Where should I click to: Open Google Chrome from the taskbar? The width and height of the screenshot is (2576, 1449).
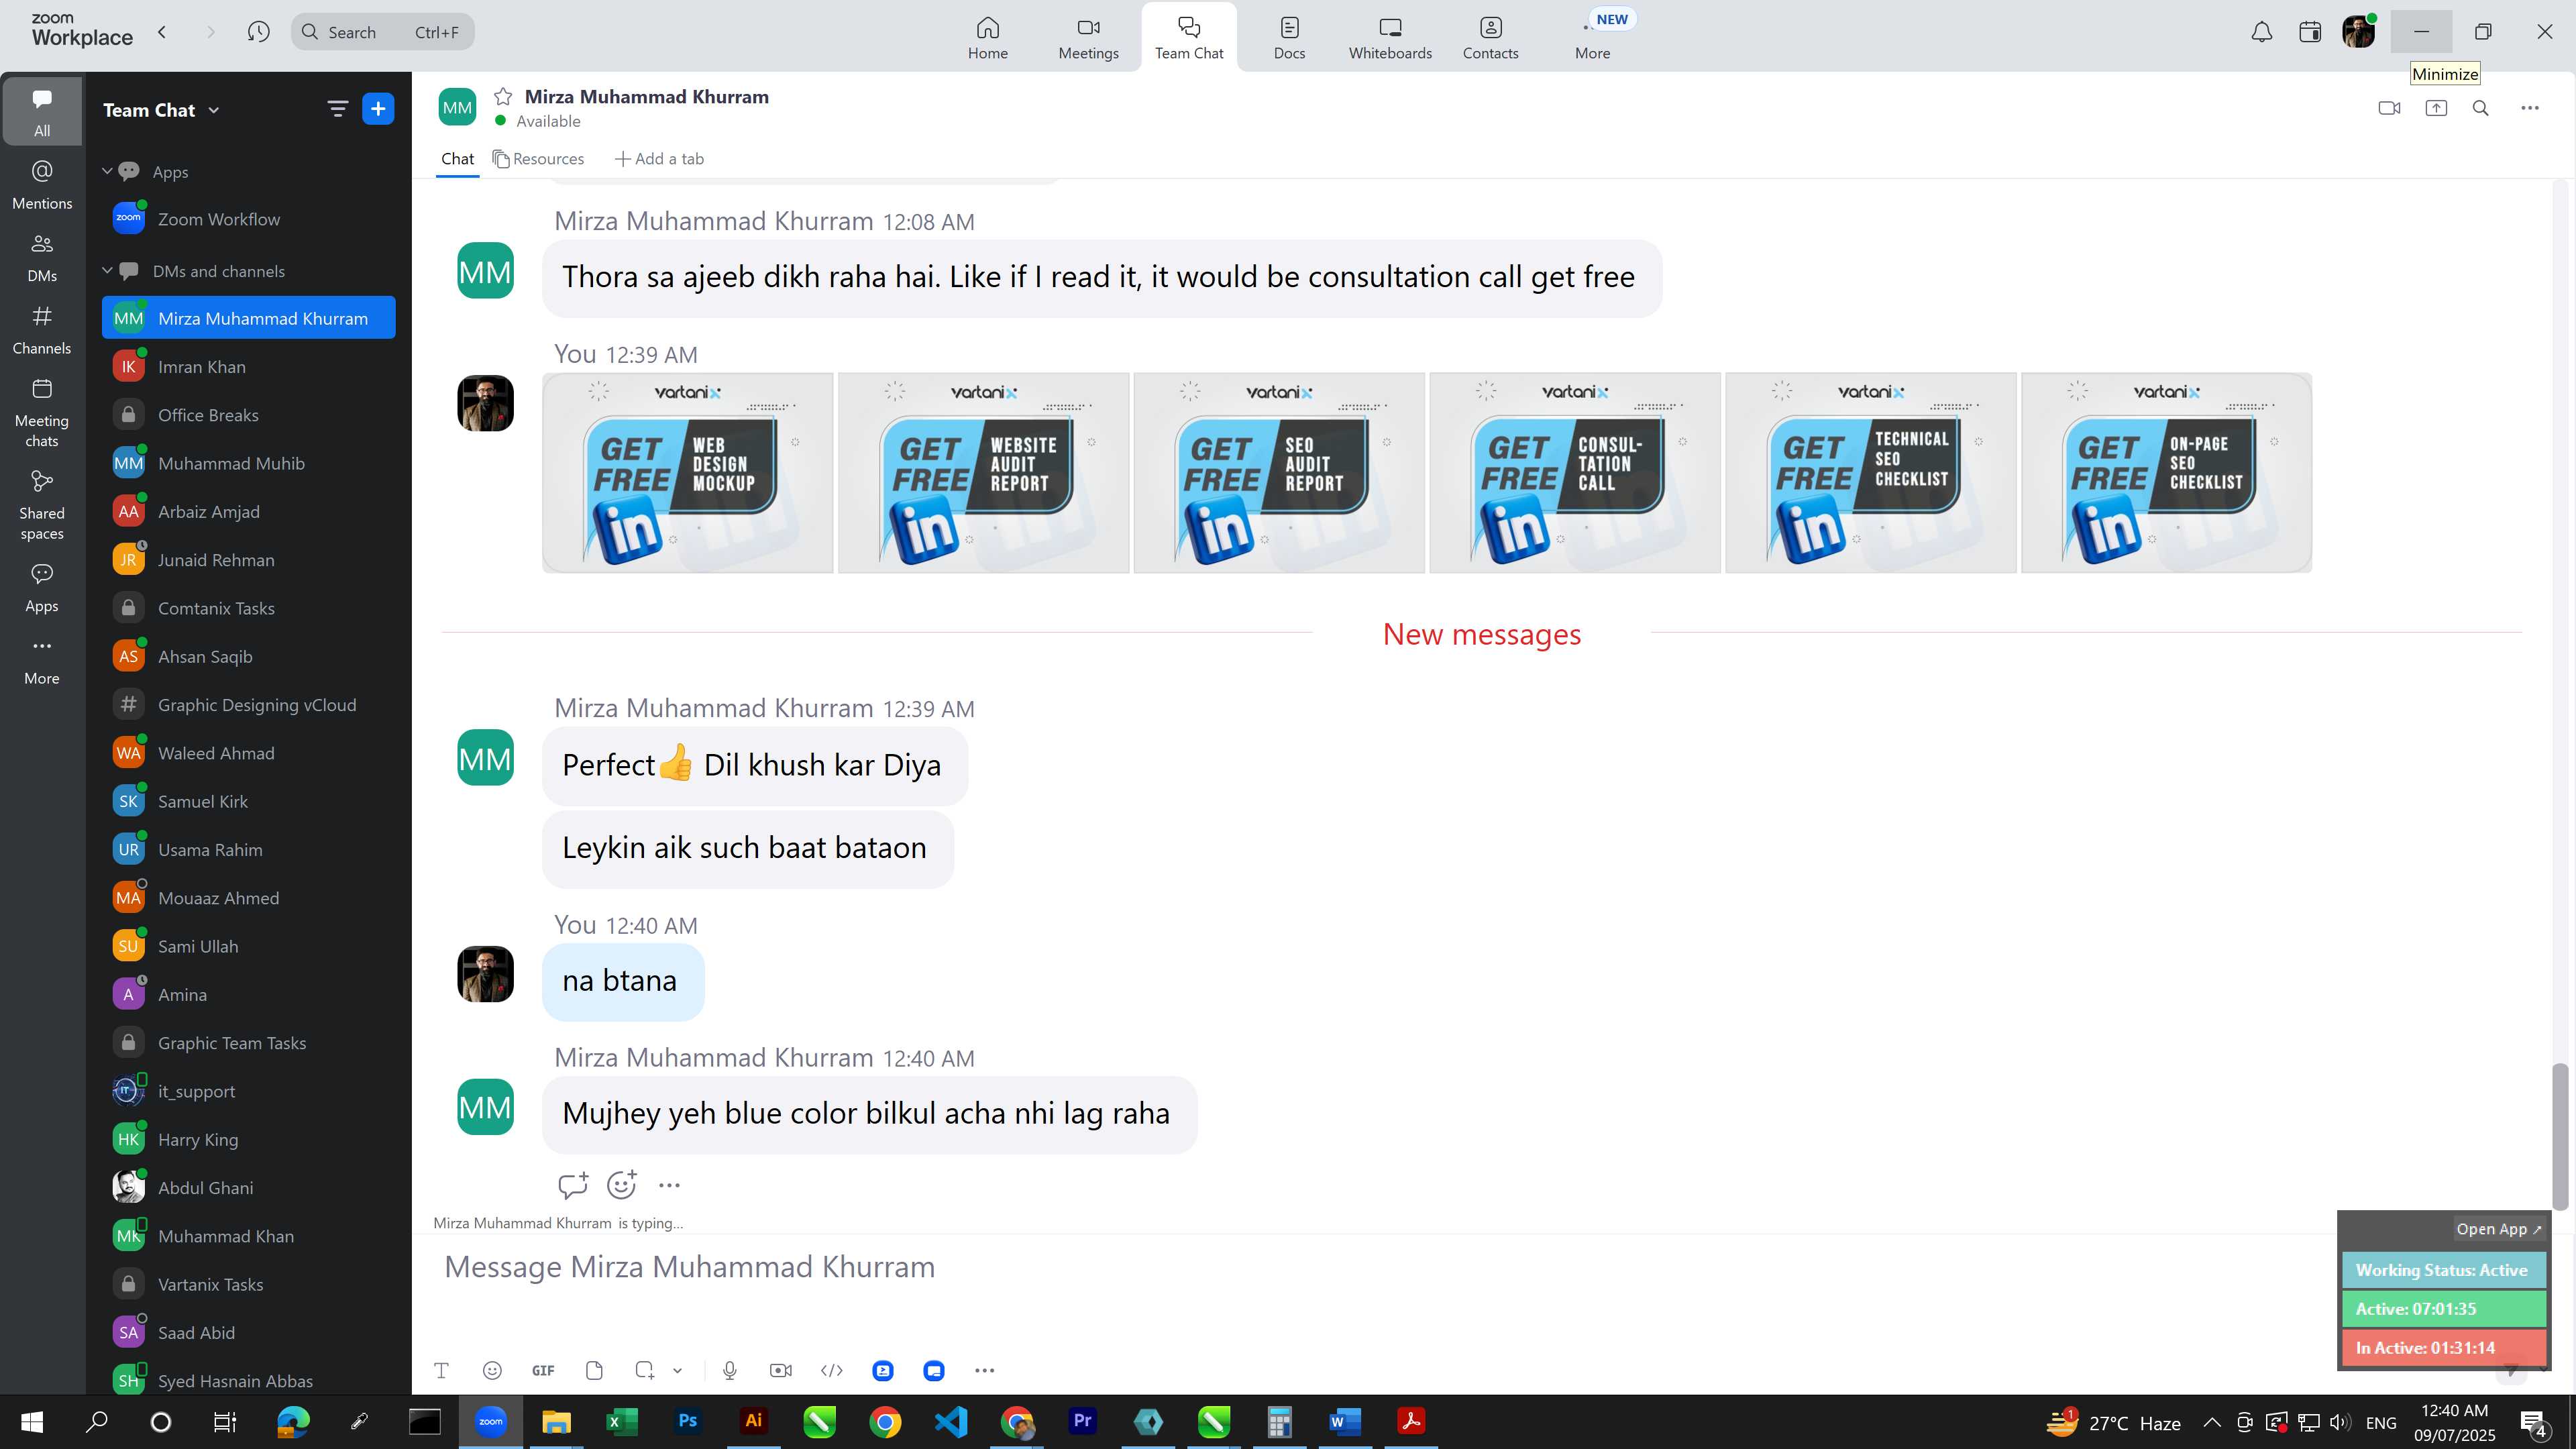pyautogui.click(x=885, y=1421)
